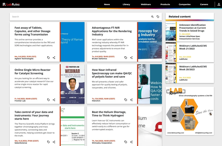Click the Week 21/2023 related thumbnail
The height and width of the screenshot is (146, 222).
(171, 52)
